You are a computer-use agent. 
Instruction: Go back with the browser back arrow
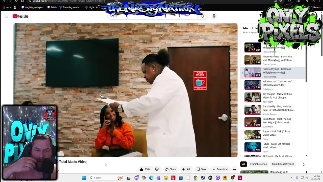point(4,1)
